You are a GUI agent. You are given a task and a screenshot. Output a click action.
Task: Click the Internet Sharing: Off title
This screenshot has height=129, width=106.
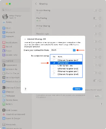(x=37, y=39)
